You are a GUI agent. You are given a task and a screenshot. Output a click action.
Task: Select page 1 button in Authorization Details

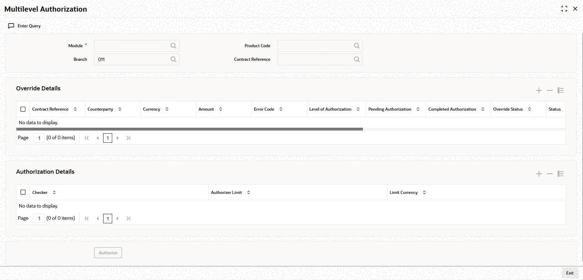coord(108,219)
